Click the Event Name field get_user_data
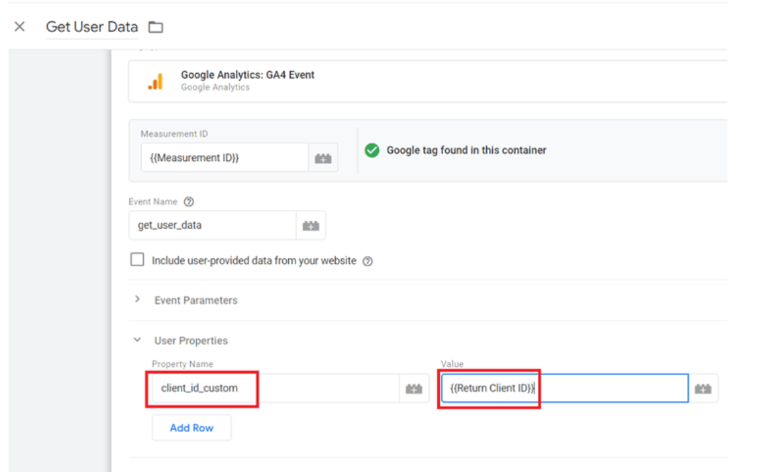 212,225
